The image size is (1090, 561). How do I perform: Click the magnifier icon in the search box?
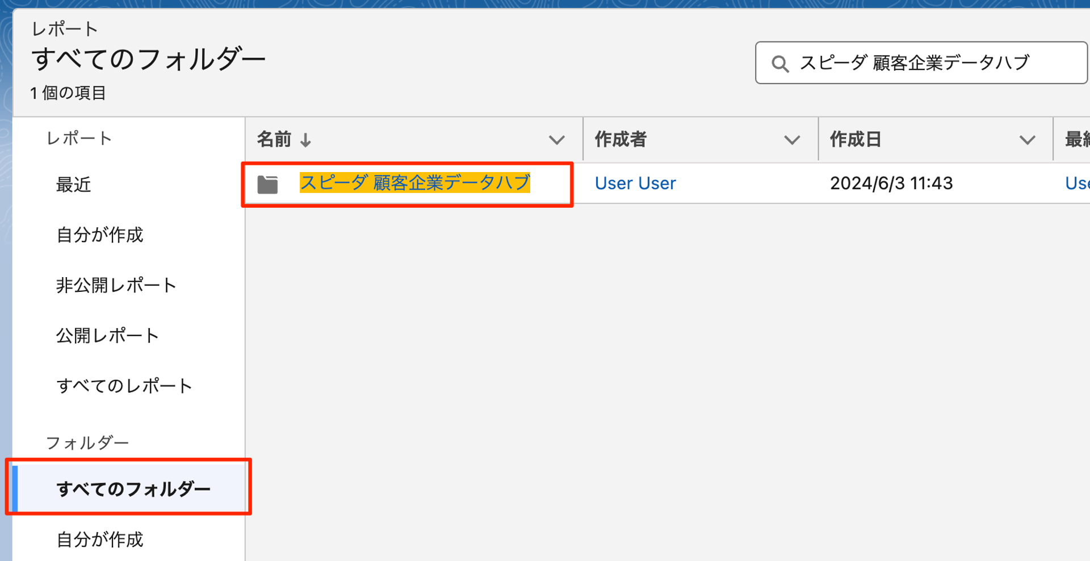pos(780,64)
